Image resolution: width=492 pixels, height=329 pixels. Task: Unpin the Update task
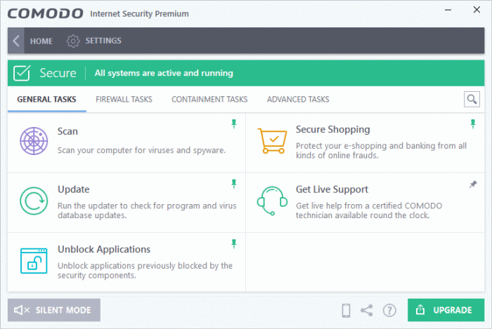(234, 184)
